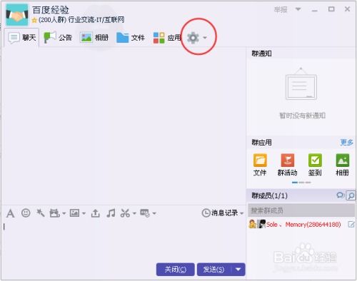This screenshot has width=357, height=281.
Task: Click the 群应用 header label
Action: point(261,143)
